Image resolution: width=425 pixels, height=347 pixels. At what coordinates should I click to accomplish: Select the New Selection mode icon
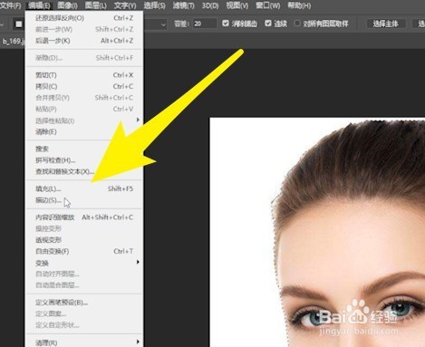click(x=19, y=24)
